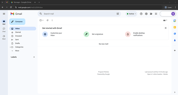Open the account avatar menu
The width and height of the screenshot is (178, 95).
coord(173,14)
